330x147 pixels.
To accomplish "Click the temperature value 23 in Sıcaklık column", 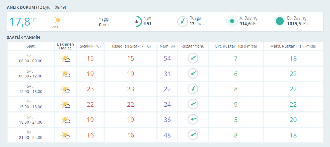I will point(90,89).
